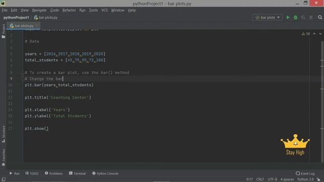Open Search Everywhere magnifier
324x182 pixels.
click(x=320, y=18)
